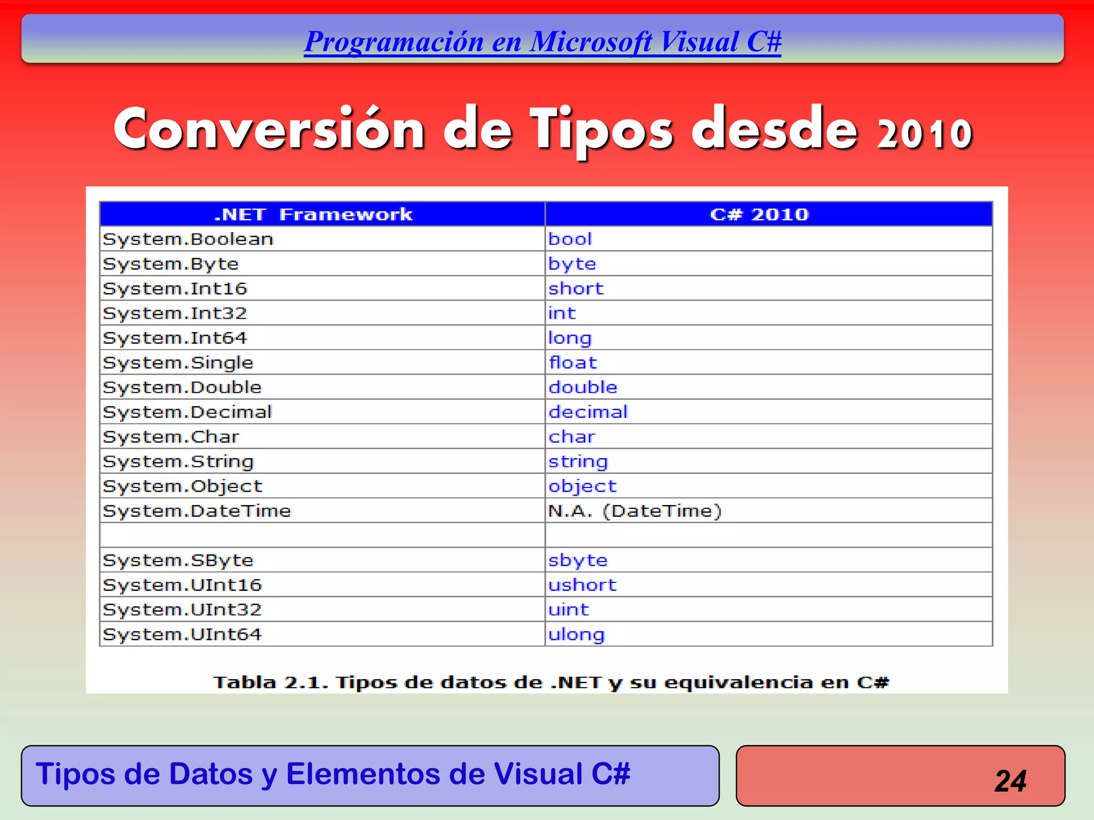Select the float keyword cell
This screenshot has height=820, width=1094.
[x=769, y=362]
